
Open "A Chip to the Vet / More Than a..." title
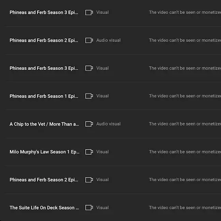[x=44, y=124]
